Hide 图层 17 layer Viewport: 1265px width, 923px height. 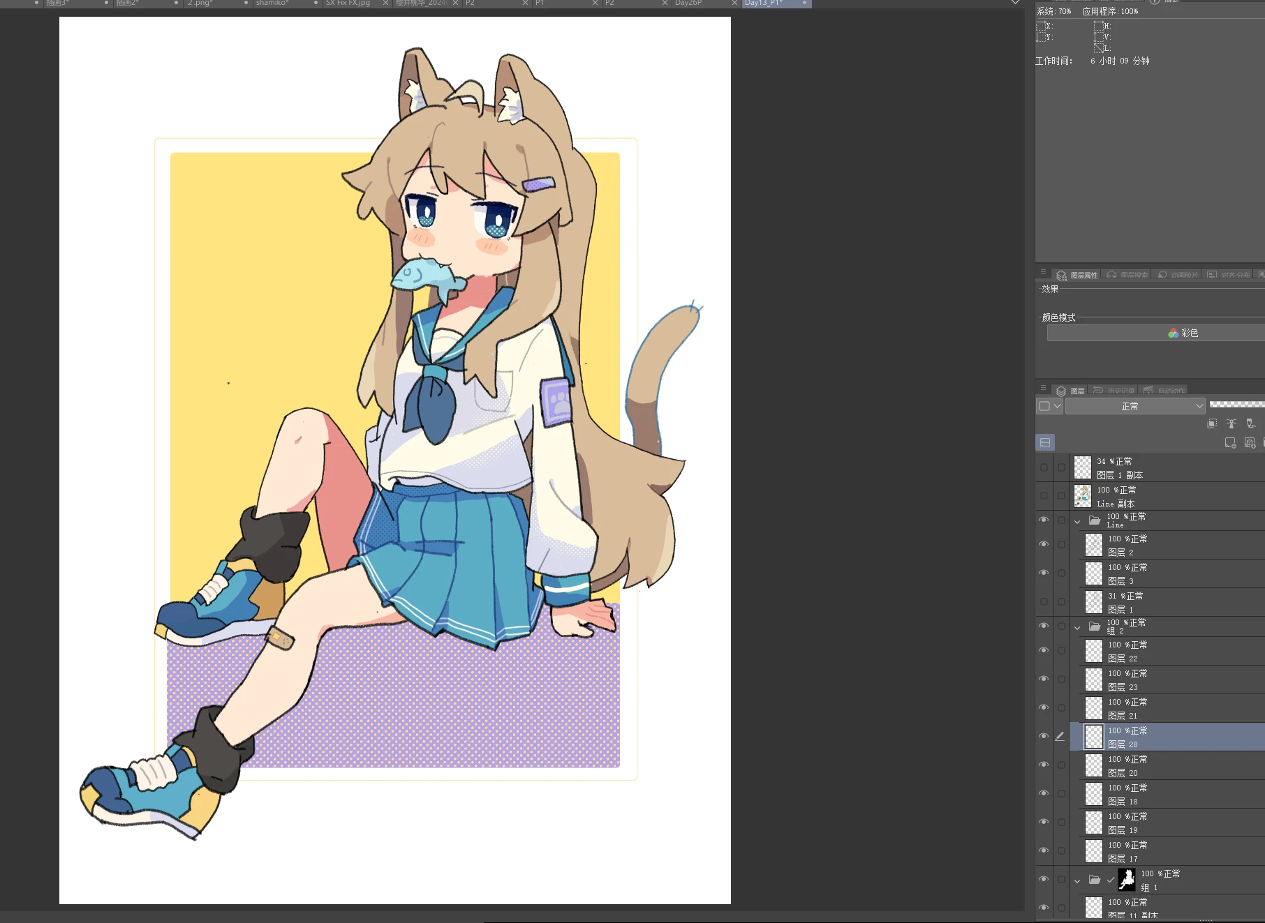pos(1044,850)
